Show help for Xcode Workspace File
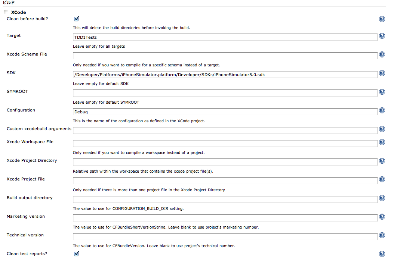The height and width of the screenshot is (261, 394). pyautogui.click(x=382, y=142)
